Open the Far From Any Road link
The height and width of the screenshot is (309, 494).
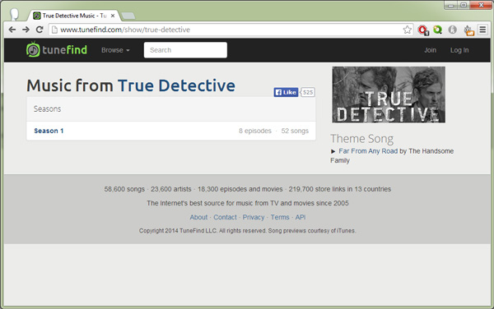pyautogui.click(x=368, y=151)
